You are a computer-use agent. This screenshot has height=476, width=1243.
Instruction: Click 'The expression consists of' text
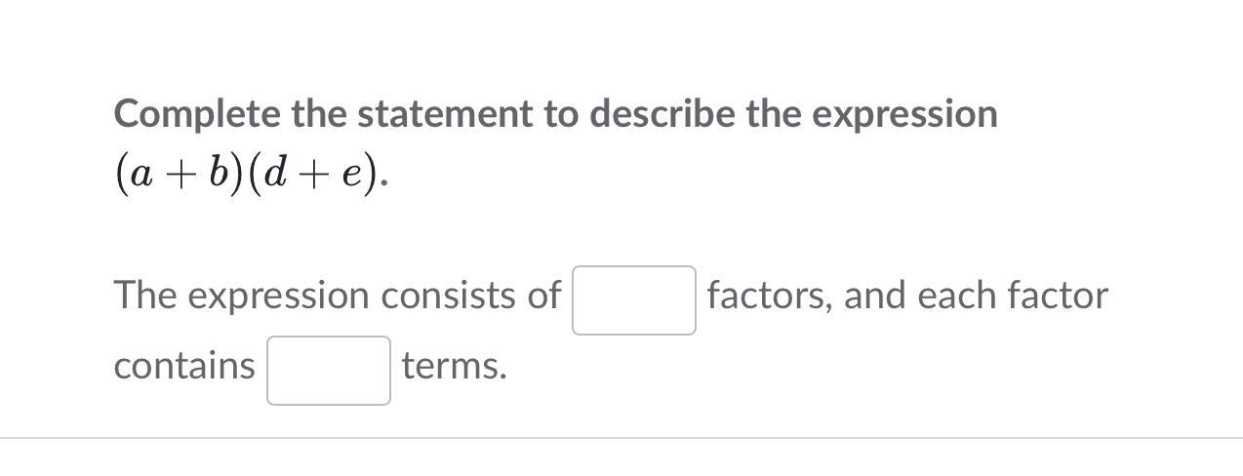coord(337,296)
